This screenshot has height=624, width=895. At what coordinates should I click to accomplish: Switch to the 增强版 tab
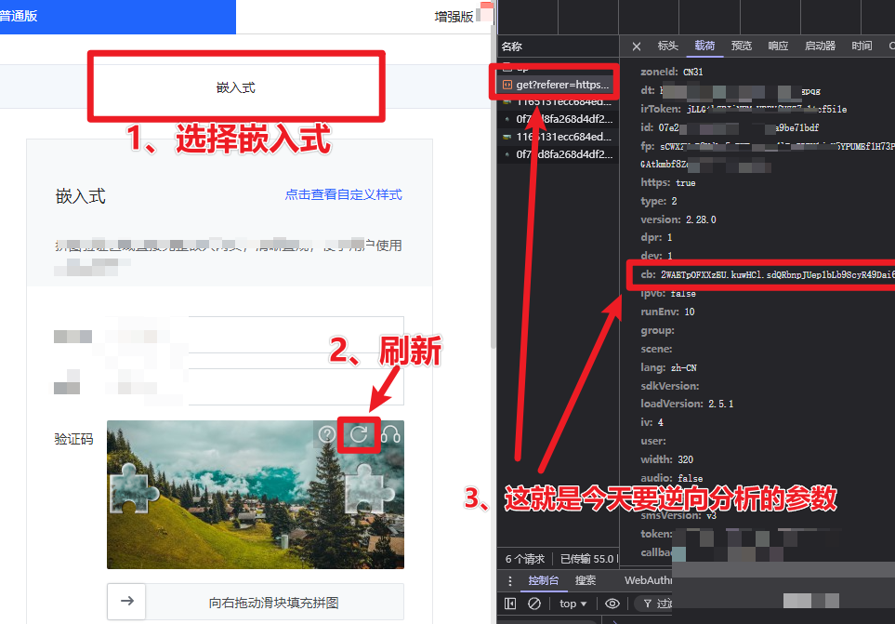click(x=454, y=16)
